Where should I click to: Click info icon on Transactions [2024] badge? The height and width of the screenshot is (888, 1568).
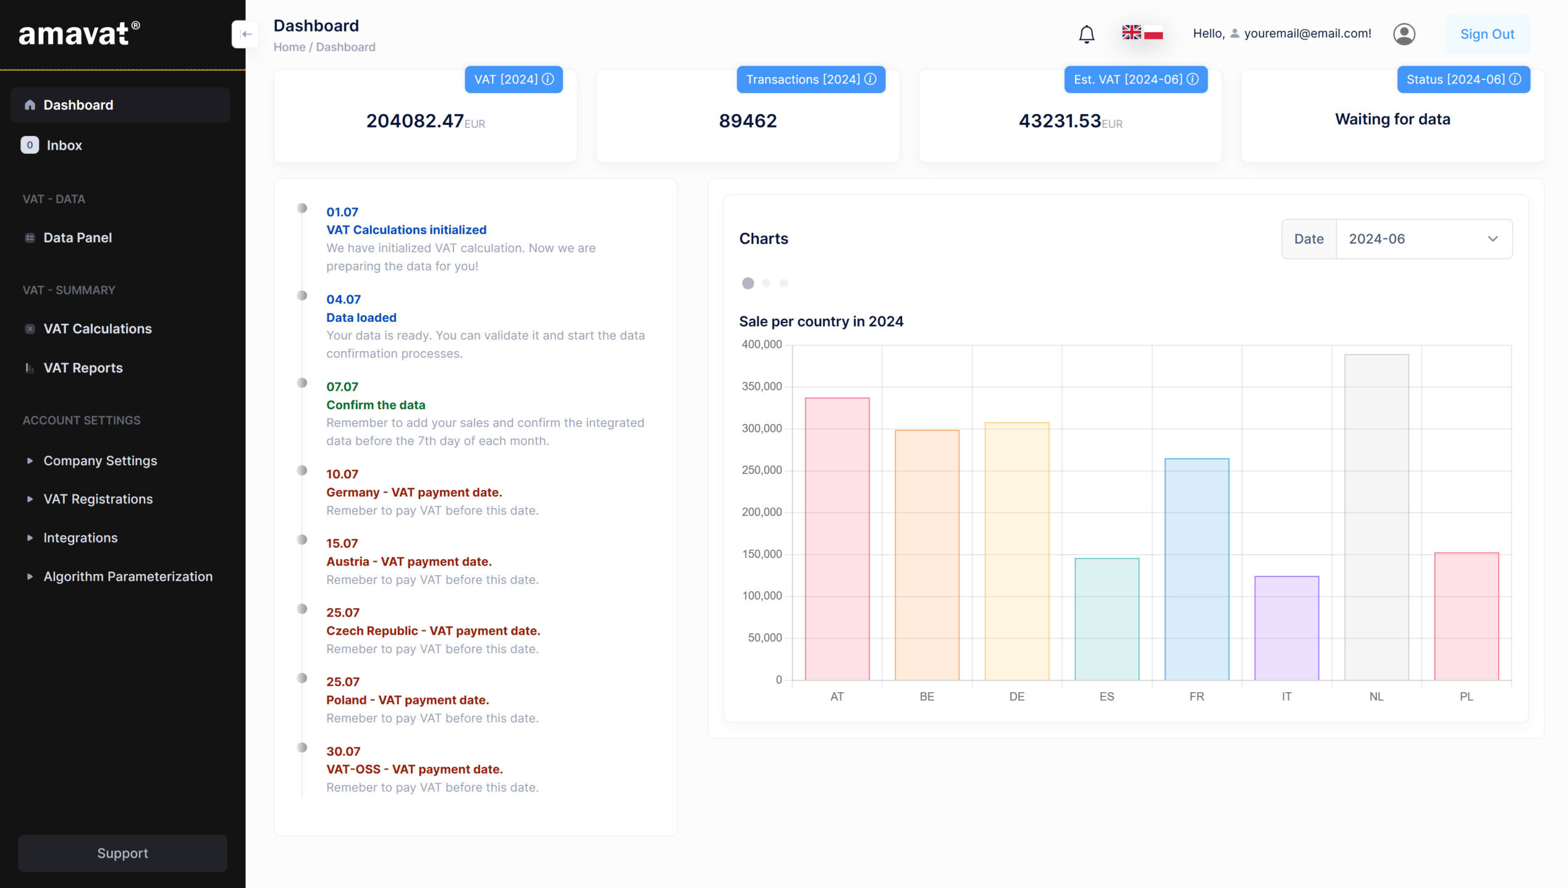(x=870, y=79)
